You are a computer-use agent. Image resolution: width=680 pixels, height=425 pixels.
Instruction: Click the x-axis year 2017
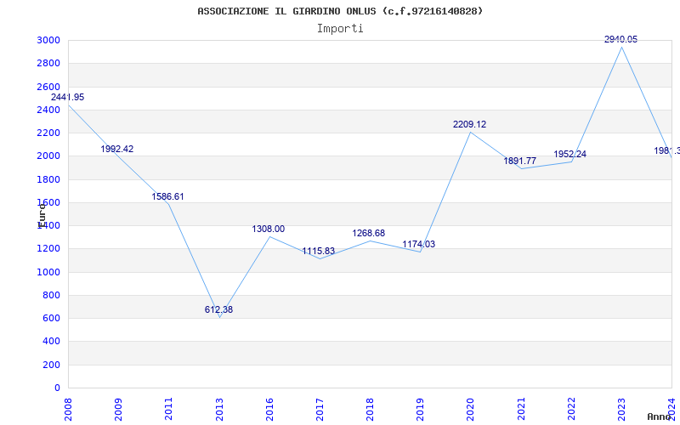tap(320, 409)
